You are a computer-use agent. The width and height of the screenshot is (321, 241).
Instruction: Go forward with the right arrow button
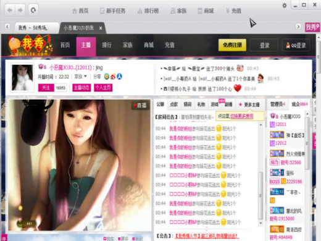tap(20, 10)
